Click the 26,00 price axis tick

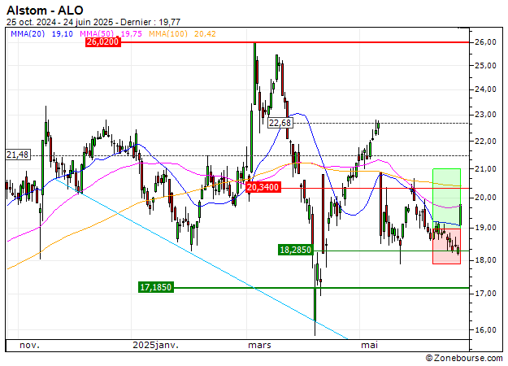click(485, 42)
